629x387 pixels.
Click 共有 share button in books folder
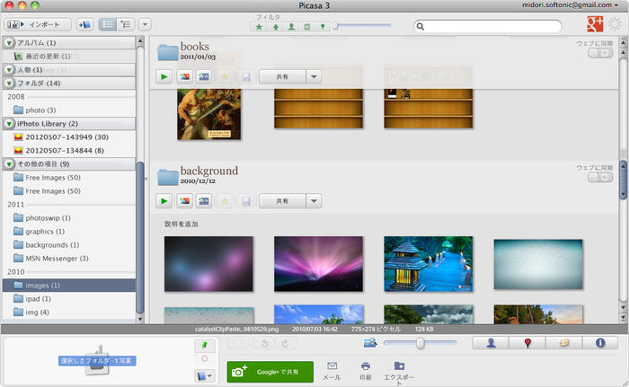point(282,76)
